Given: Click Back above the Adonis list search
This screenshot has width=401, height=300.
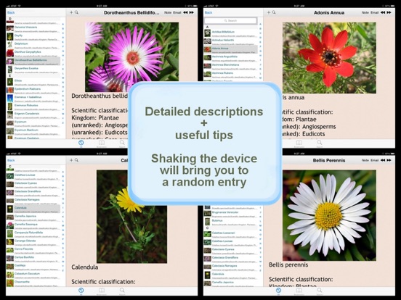Looking at the screenshot, I should [208, 12].
